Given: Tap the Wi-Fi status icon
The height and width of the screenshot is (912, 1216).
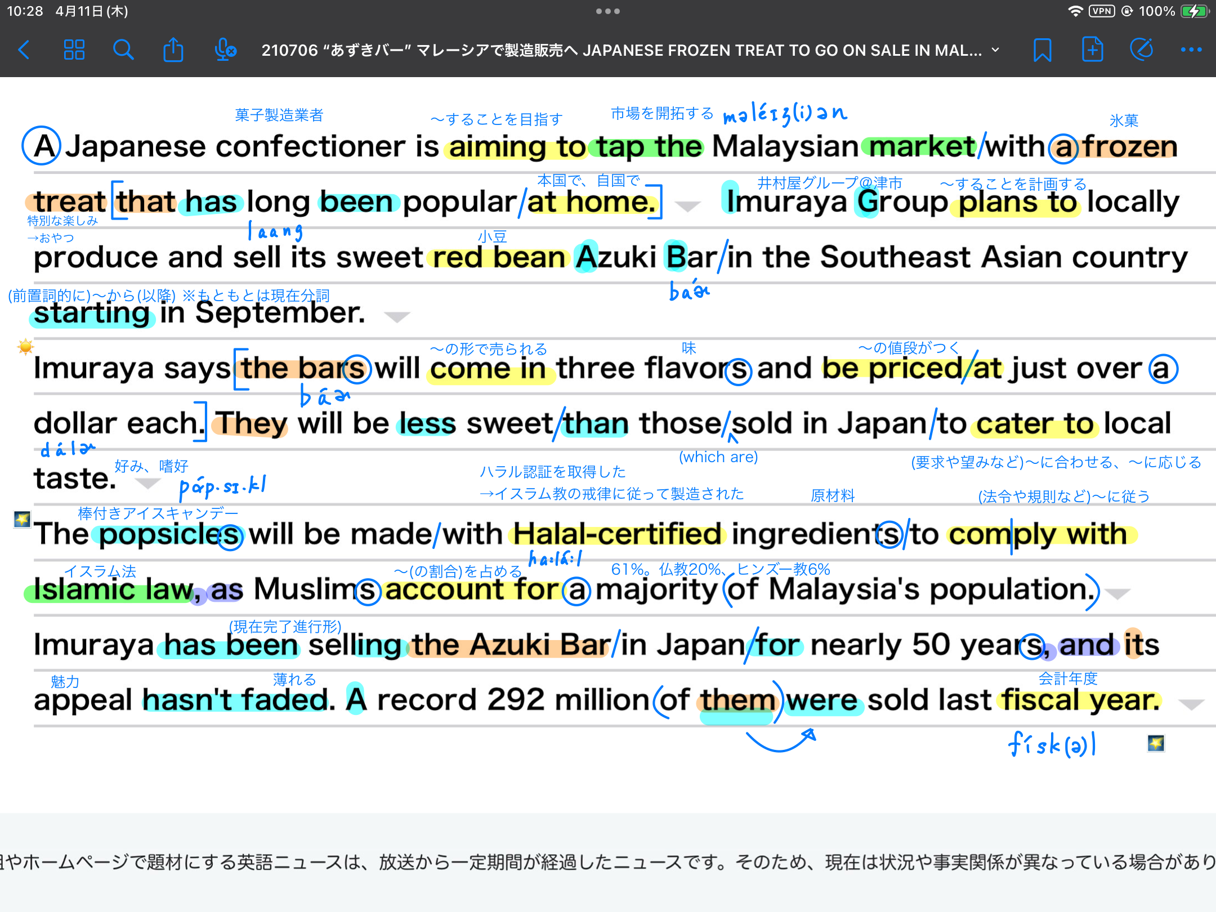Looking at the screenshot, I should point(1075,11).
